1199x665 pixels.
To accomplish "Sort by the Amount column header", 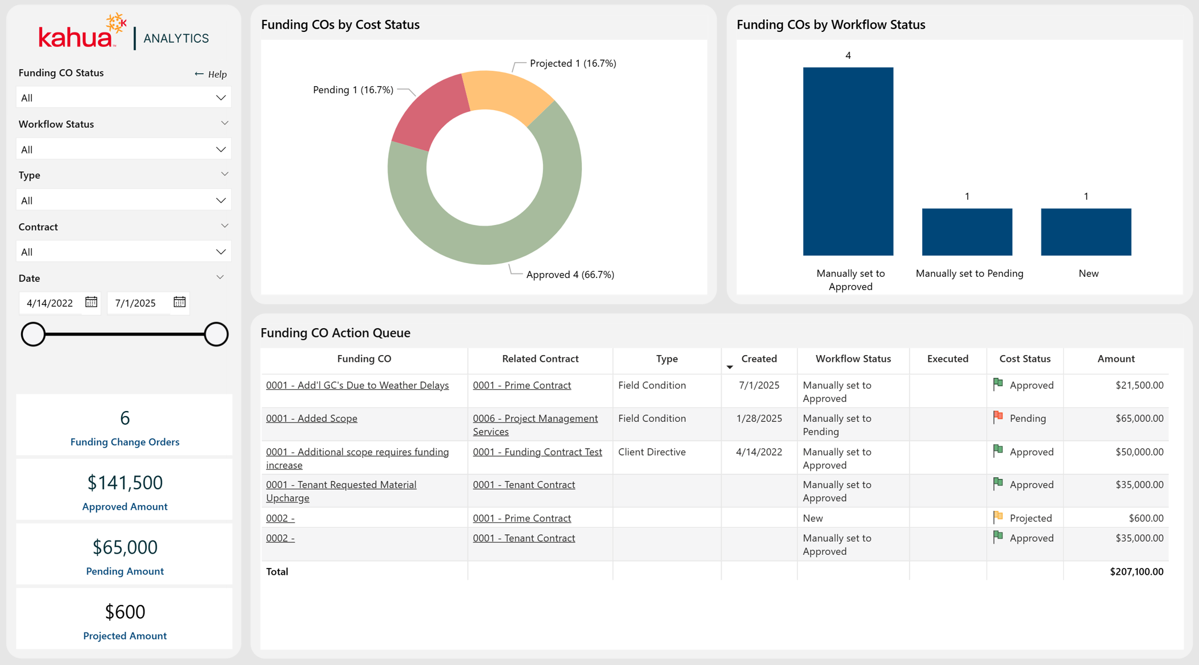I will [x=1116, y=358].
